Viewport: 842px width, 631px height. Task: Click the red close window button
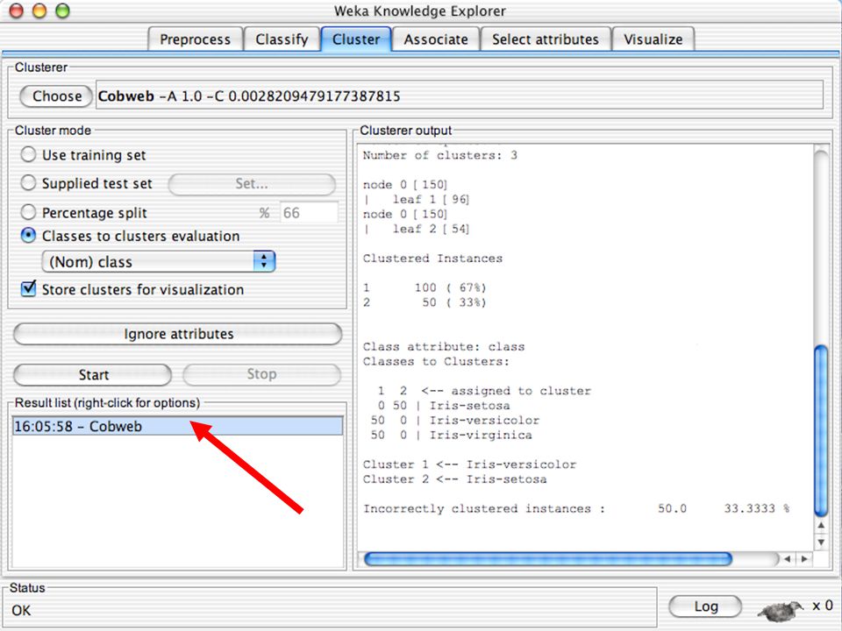(x=17, y=11)
